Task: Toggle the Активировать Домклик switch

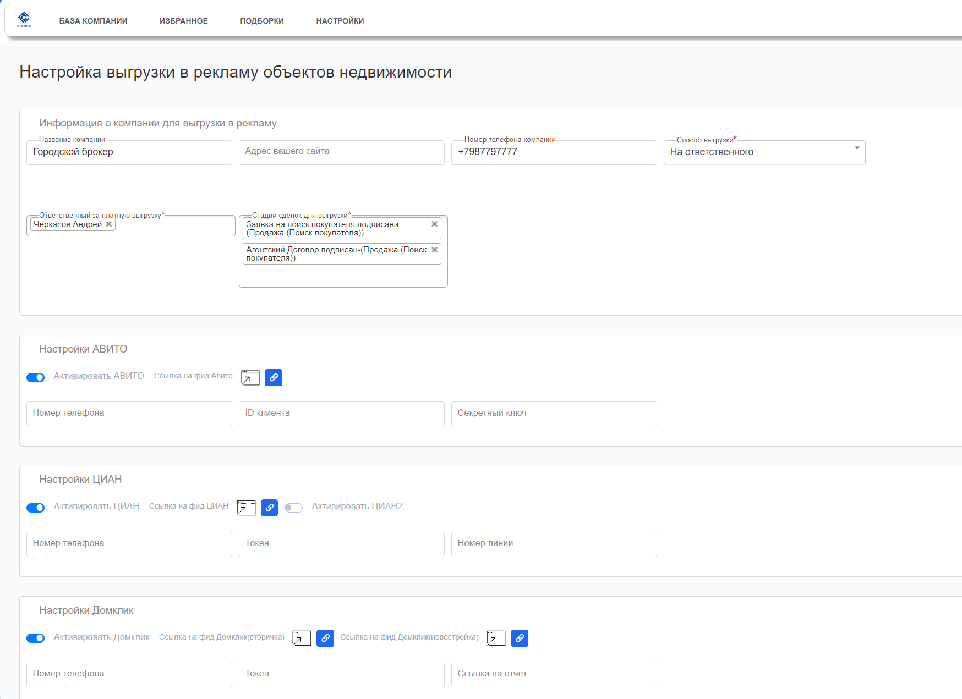Action: [36, 638]
